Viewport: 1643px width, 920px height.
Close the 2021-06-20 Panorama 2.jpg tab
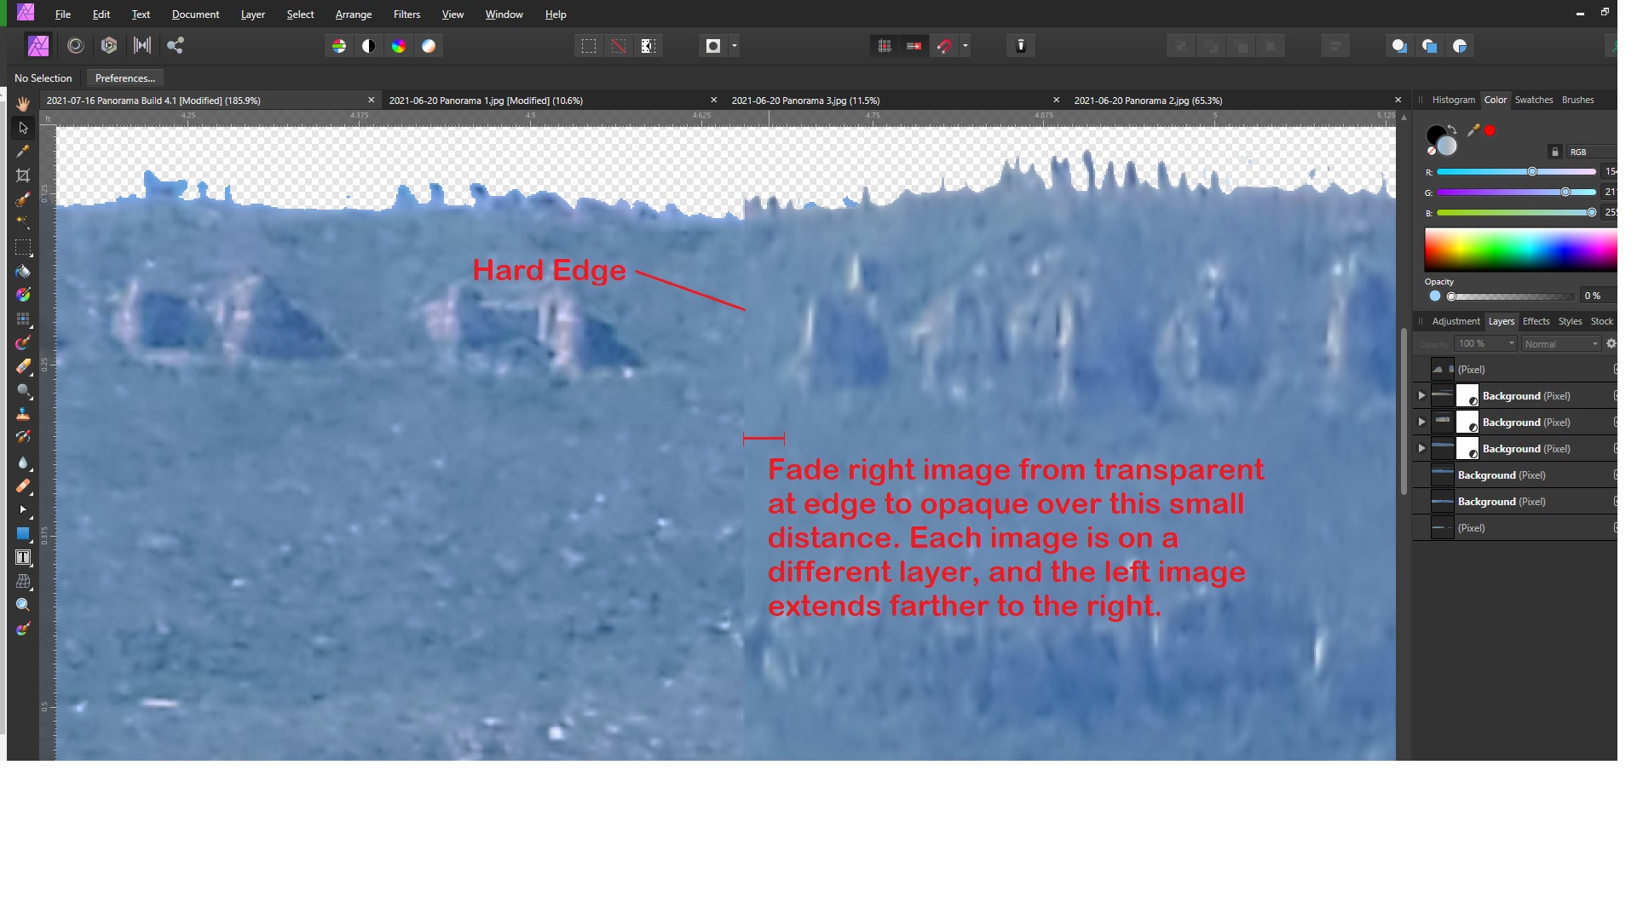[x=1398, y=100]
